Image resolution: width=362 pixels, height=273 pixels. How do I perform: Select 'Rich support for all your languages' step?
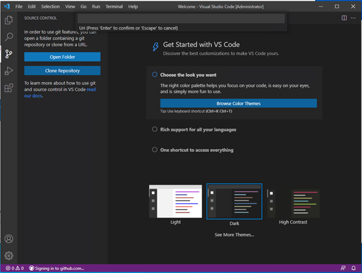(x=155, y=130)
